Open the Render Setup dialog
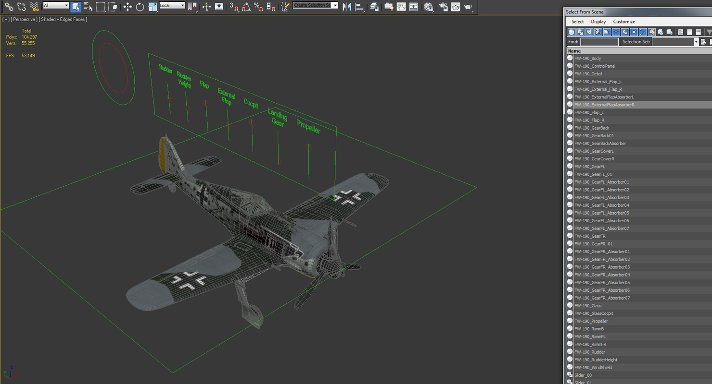The width and height of the screenshot is (712, 384). coord(443,7)
